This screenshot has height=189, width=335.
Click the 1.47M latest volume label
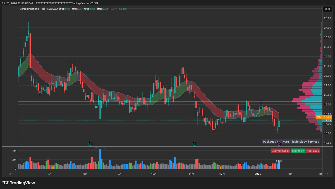279,161
